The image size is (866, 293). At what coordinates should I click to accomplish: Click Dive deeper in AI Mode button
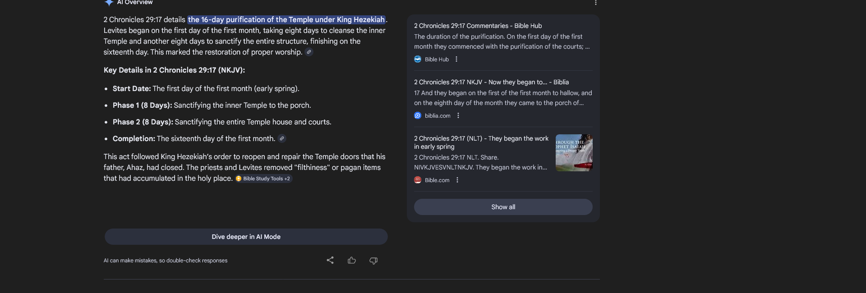pyautogui.click(x=246, y=237)
